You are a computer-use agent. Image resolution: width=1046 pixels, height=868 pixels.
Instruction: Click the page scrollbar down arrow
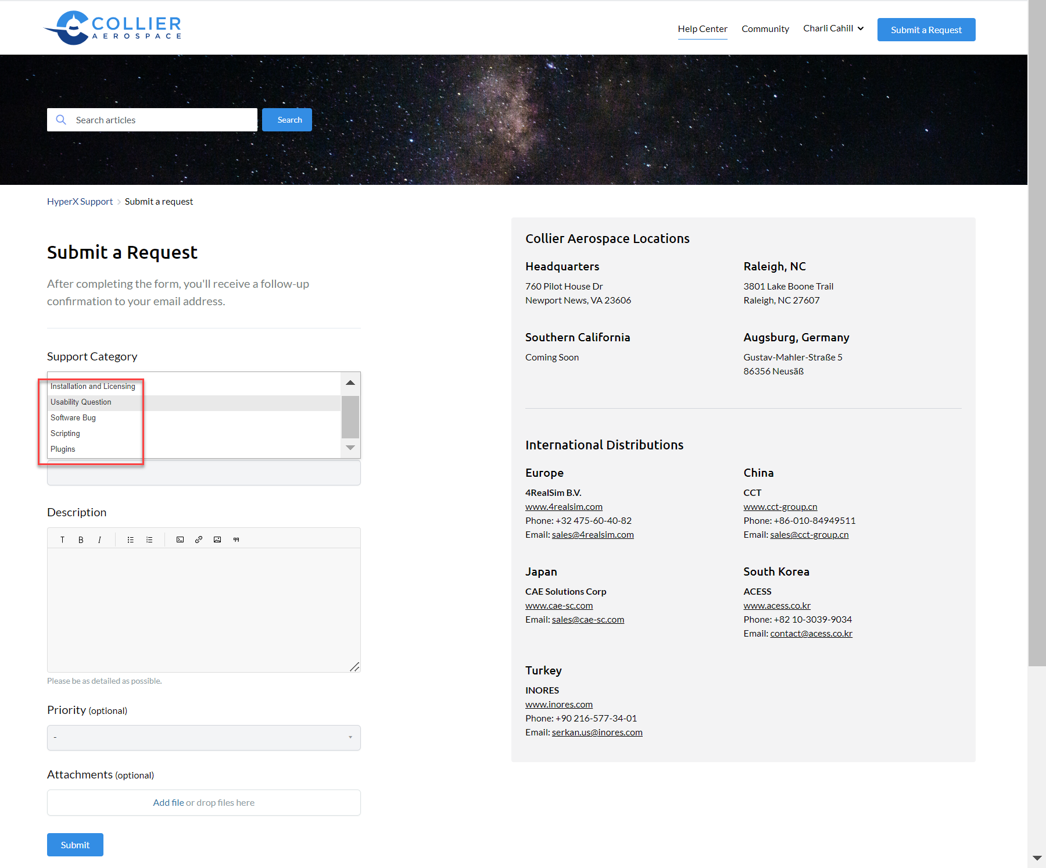[1037, 858]
